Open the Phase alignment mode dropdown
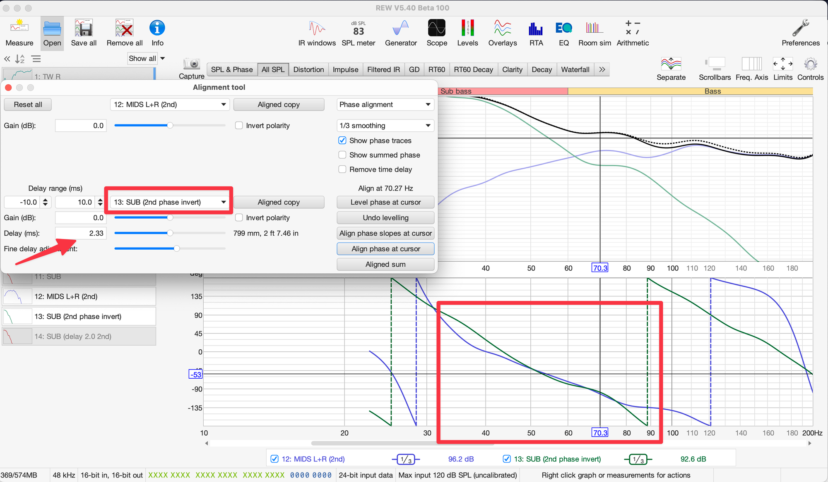The image size is (828, 482). pos(385,105)
